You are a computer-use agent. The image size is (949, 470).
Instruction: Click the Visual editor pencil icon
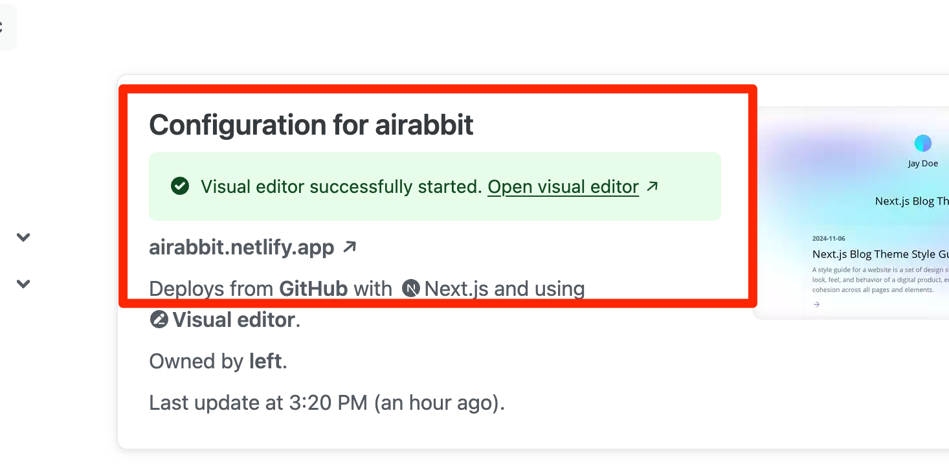click(x=159, y=319)
